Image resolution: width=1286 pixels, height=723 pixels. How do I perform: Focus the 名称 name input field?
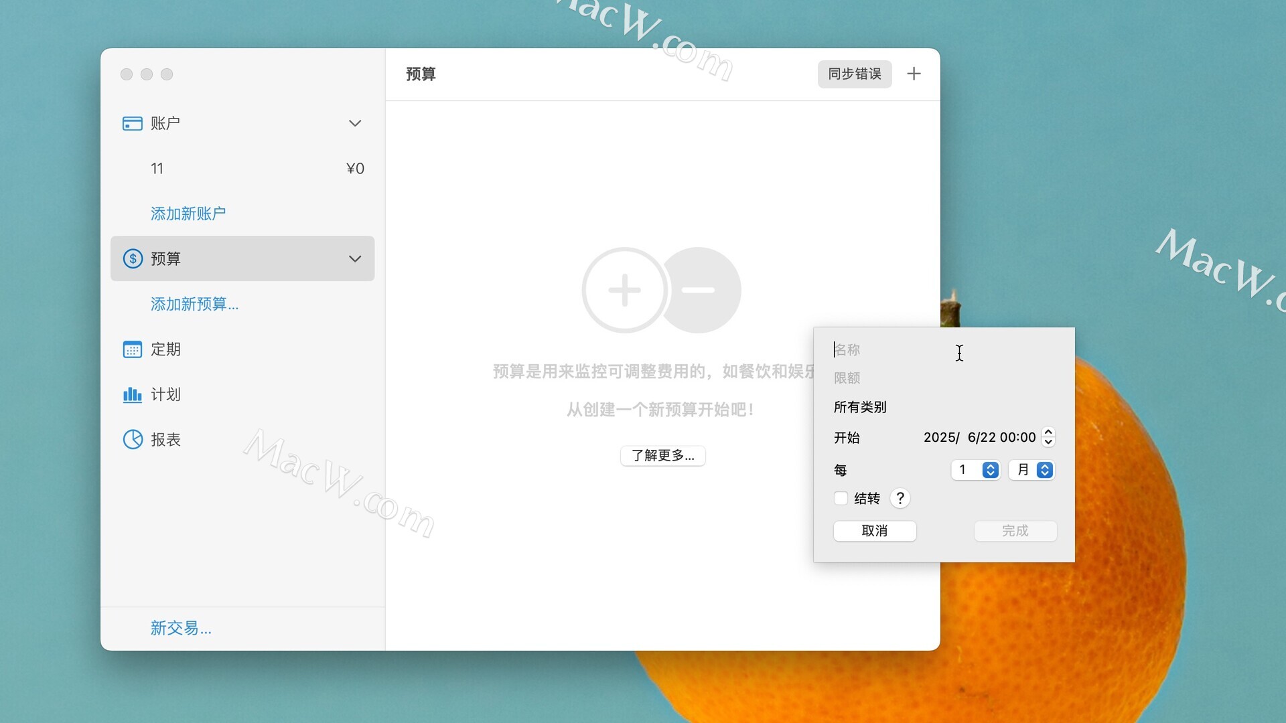[x=944, y=349]
